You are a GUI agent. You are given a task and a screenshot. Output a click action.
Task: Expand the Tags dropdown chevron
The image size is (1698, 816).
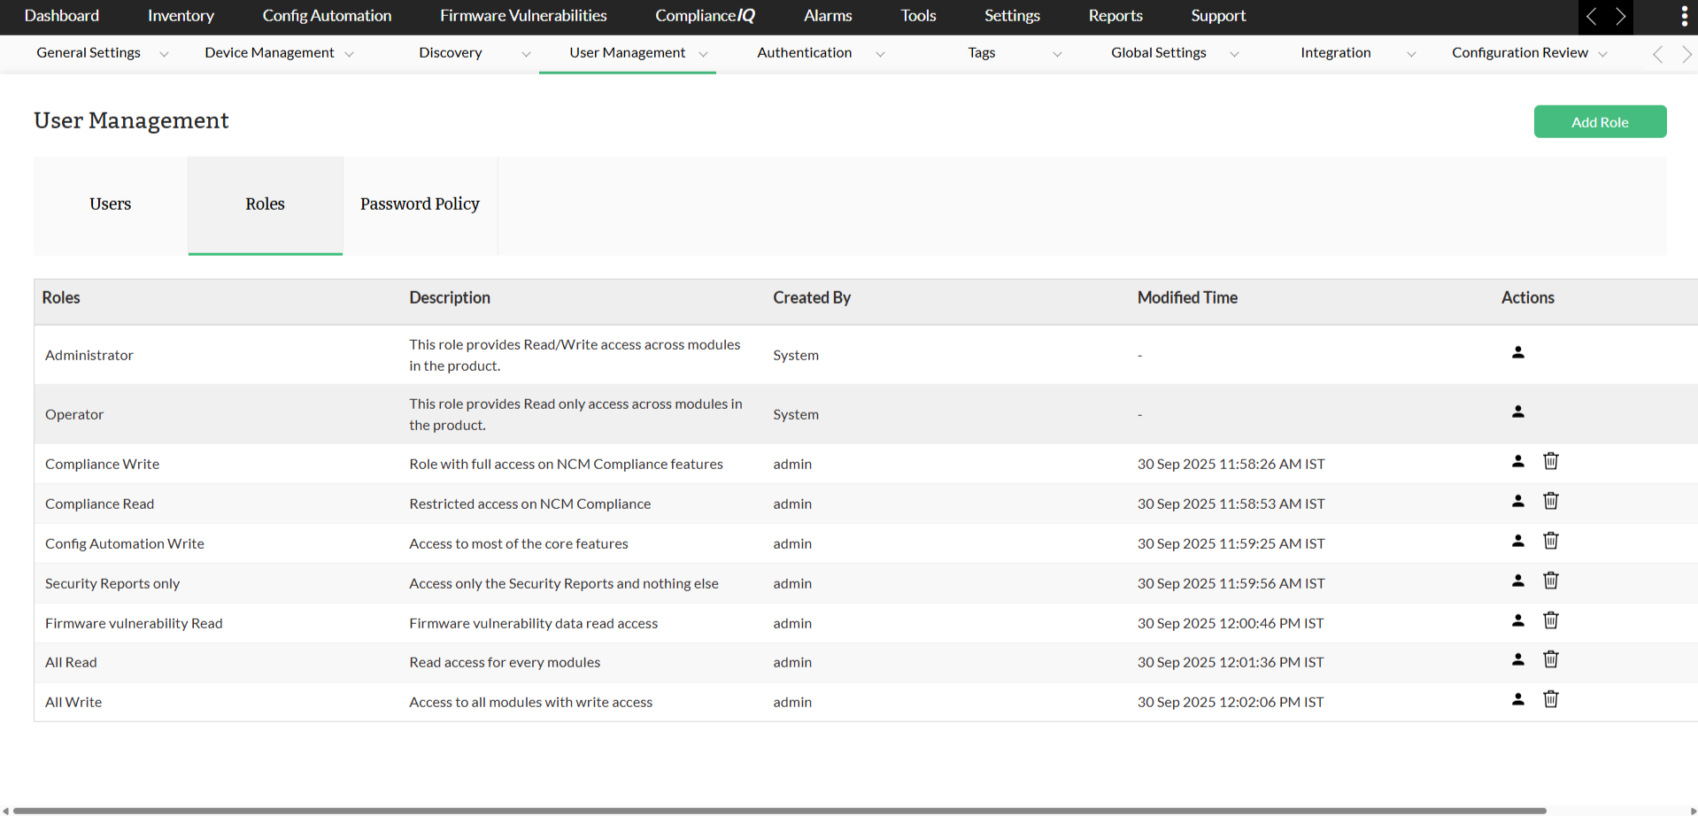point(1057,54)
